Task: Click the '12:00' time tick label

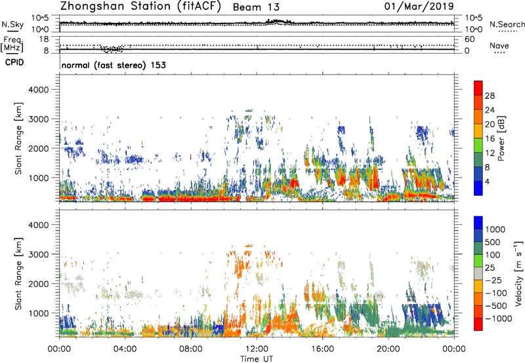Action: tap(257, 349)
